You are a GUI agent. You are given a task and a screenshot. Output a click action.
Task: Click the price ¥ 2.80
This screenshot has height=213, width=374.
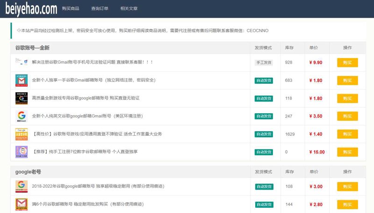[316, 205]
